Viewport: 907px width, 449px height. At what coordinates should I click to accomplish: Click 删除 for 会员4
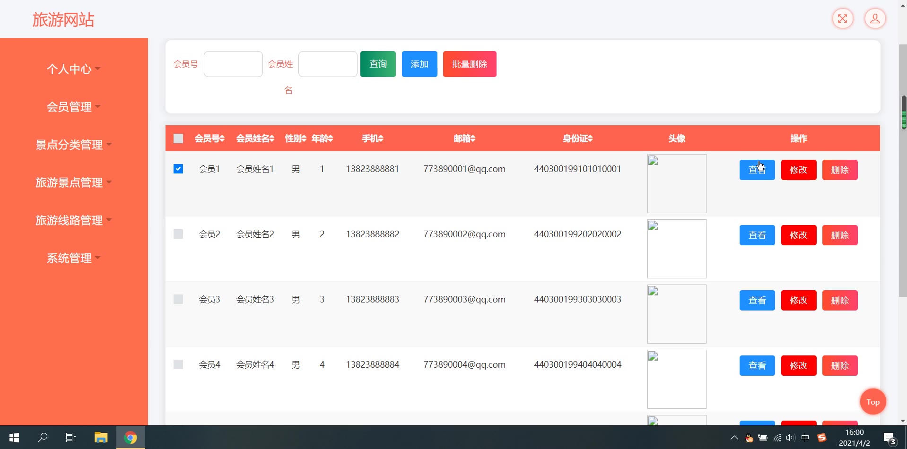840,365
